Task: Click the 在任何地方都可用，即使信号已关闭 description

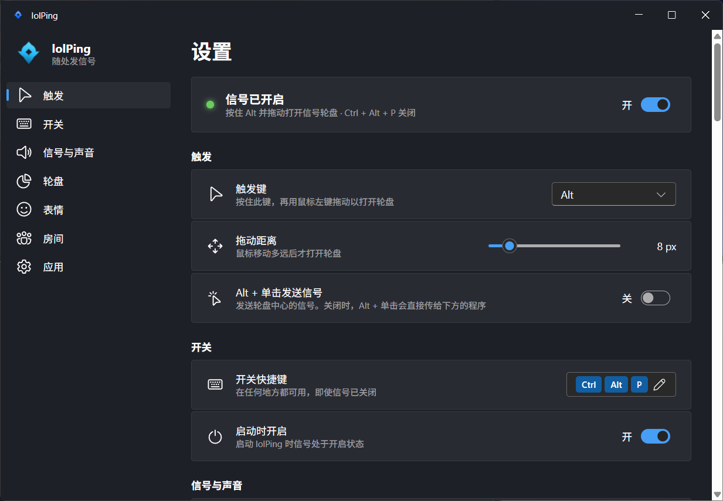Action: click(x=306, y=392)
